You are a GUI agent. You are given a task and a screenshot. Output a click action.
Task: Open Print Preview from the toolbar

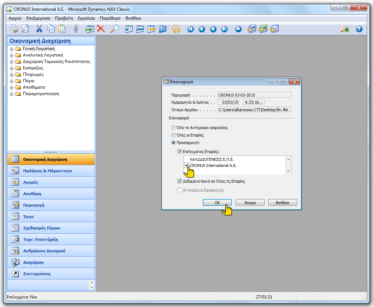click(x=25, y=29)
